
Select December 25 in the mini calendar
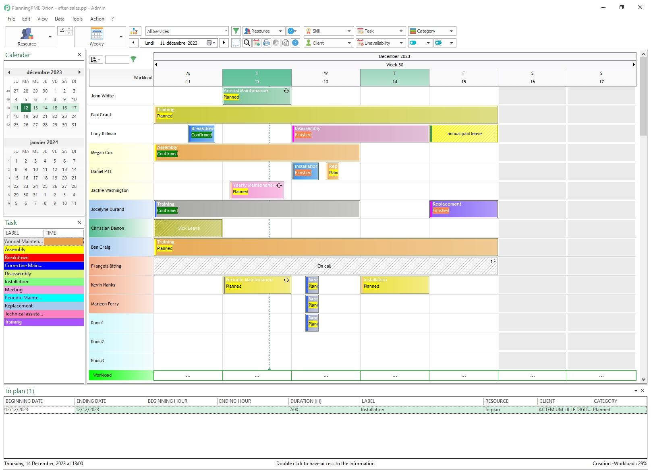(16, 125)
